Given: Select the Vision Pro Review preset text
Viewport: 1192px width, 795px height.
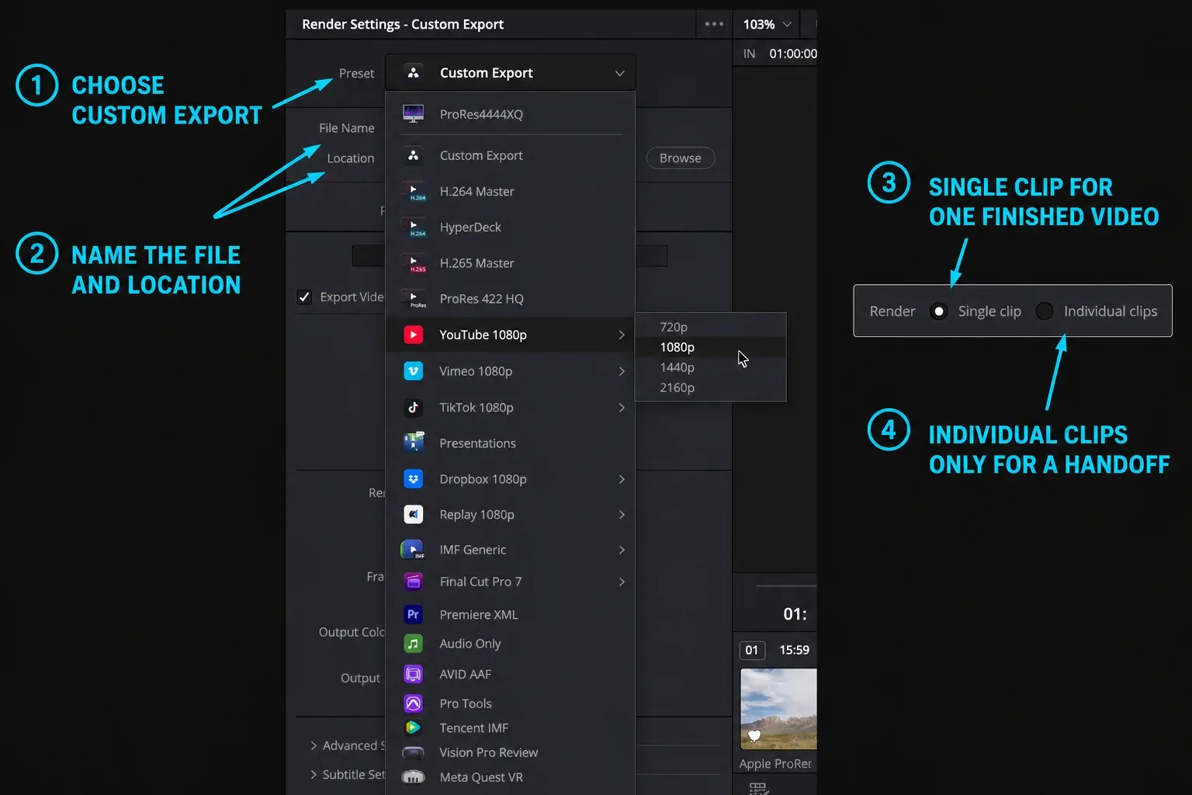Looking at the screenshot, I should tap(489, 752).
